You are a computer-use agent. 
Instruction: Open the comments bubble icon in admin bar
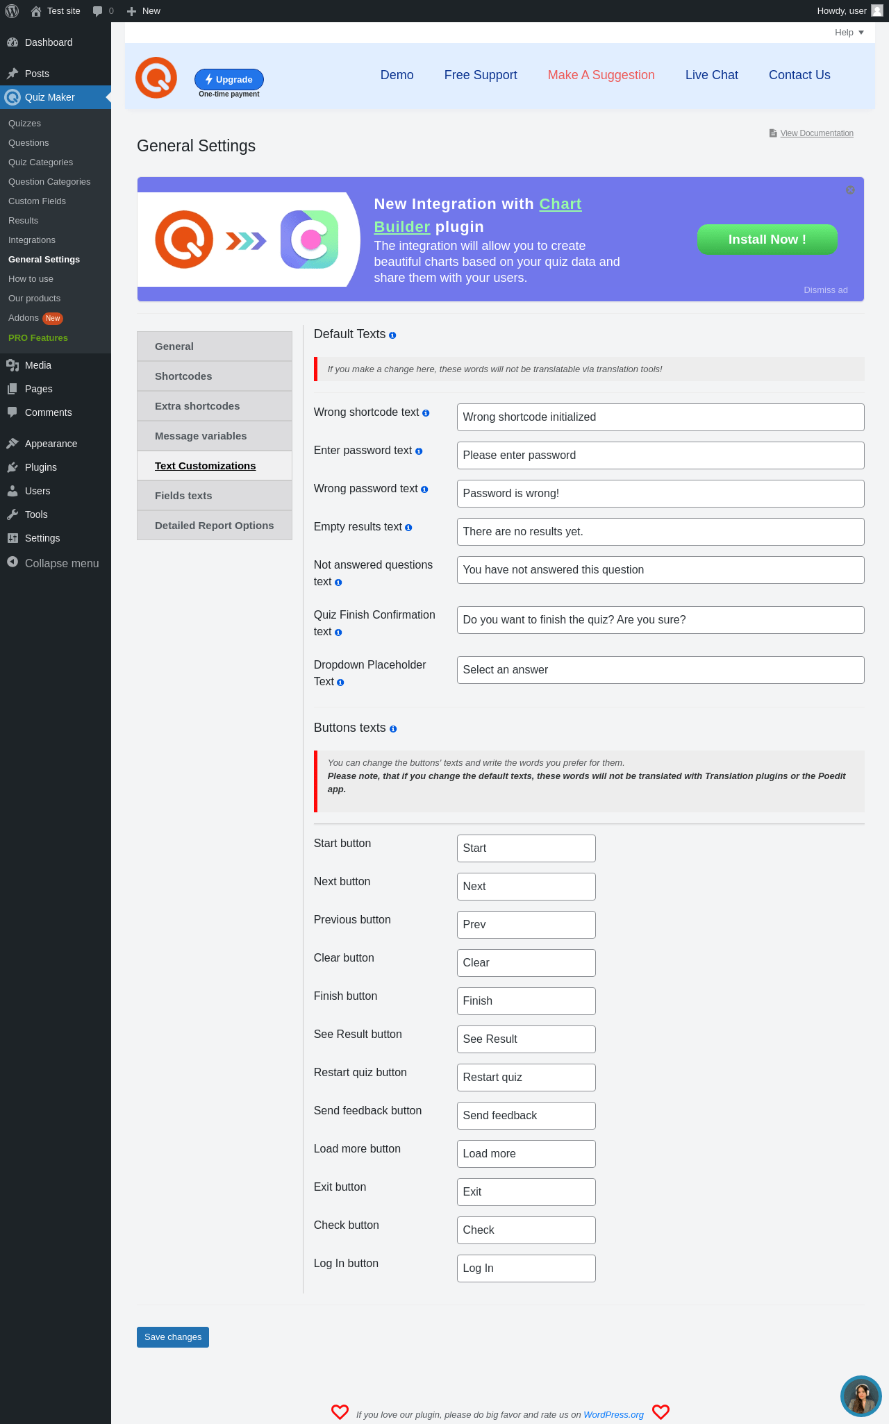click(x=98, y=11)
